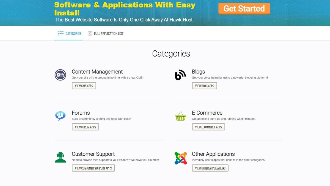Click the Content Management gear icon
This screenshot has width=330, height=186.
(60, 75)
